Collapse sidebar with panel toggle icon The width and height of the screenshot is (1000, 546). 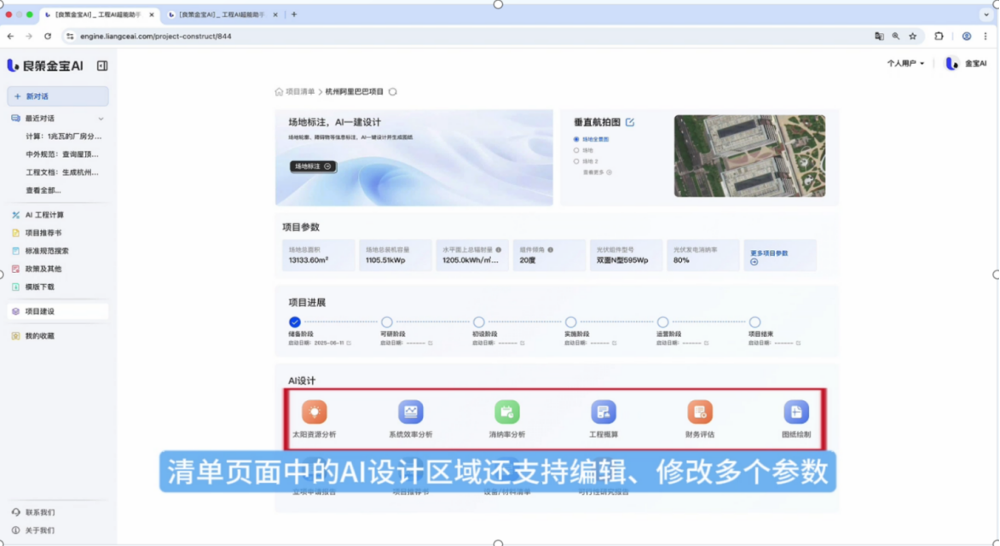(x=102, y=66)
